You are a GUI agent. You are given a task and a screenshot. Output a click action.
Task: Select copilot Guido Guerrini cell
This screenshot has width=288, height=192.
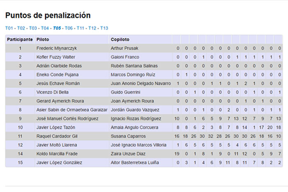pyautogui.click(x=124, y=92)
